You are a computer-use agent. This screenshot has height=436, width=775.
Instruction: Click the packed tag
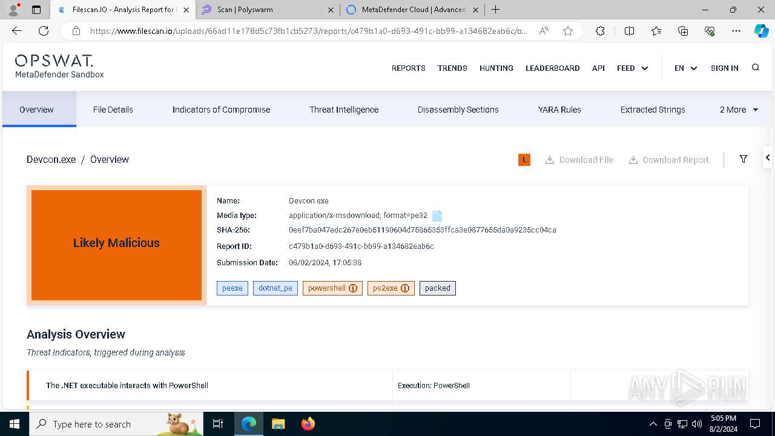[438, 288]
